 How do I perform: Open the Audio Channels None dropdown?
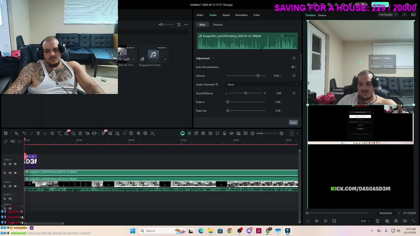tap(262, 85)
